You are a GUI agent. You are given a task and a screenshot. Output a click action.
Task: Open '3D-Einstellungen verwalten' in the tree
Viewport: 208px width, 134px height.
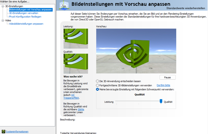click(24, 13)
